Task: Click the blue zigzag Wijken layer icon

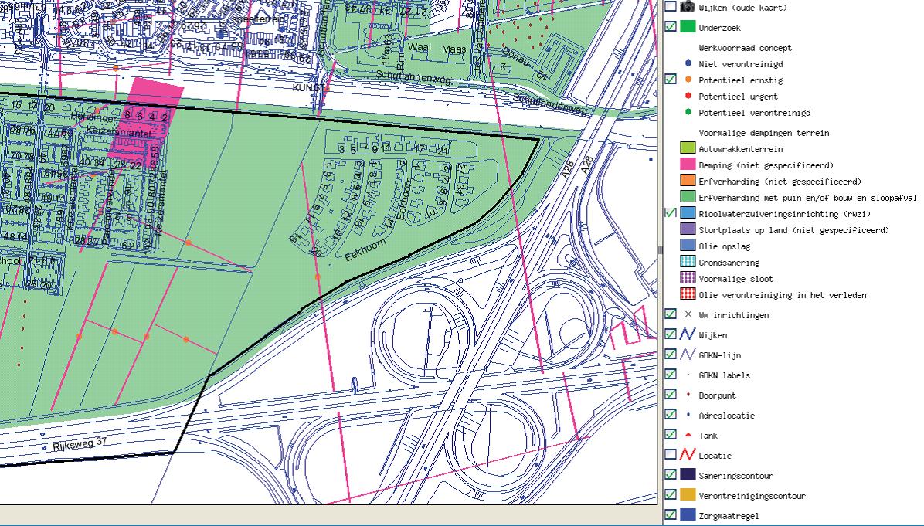Action: click(x=688, y=335)
